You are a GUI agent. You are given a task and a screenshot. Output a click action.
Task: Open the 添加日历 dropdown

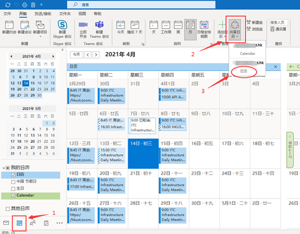(222, 29)
